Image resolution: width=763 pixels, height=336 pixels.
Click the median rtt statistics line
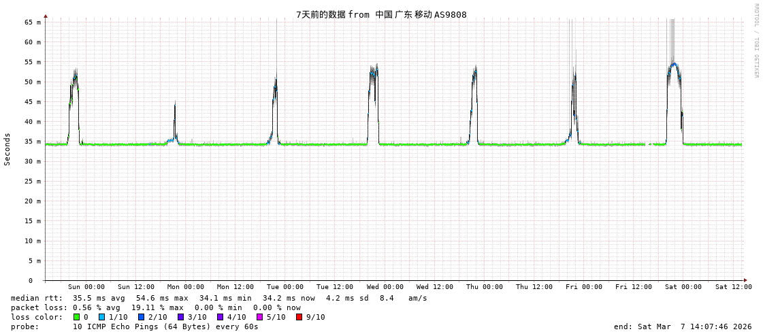218,298
